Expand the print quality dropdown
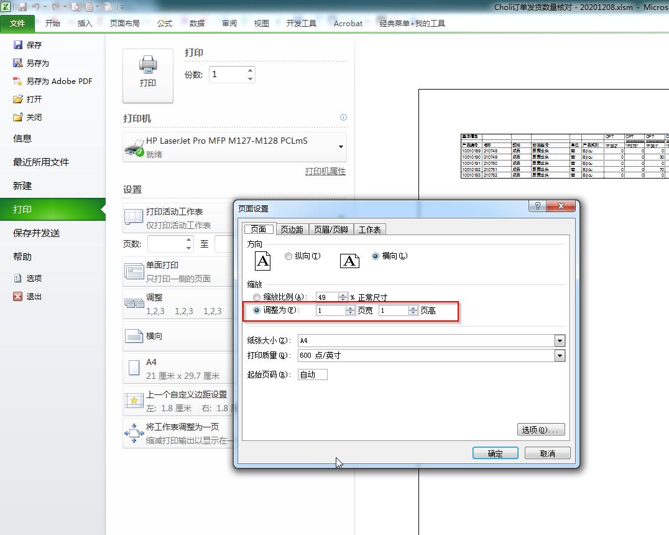Viewport: 669px width, 535px height. (560, 356)
